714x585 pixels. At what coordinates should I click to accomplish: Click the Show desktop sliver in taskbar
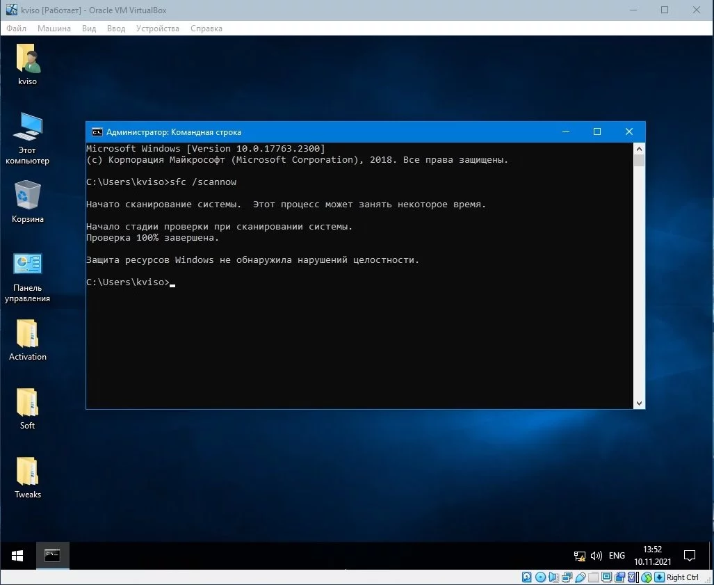(711, 556)
